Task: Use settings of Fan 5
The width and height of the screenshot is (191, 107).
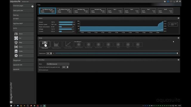Action: click(108, 45)
